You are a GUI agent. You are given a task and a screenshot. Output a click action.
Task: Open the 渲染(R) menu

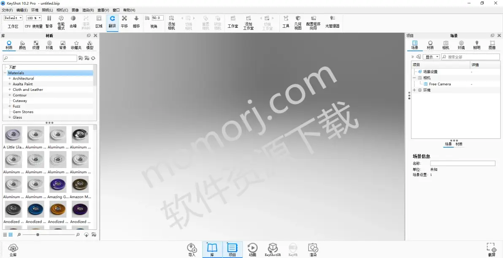tap(88, 10)
